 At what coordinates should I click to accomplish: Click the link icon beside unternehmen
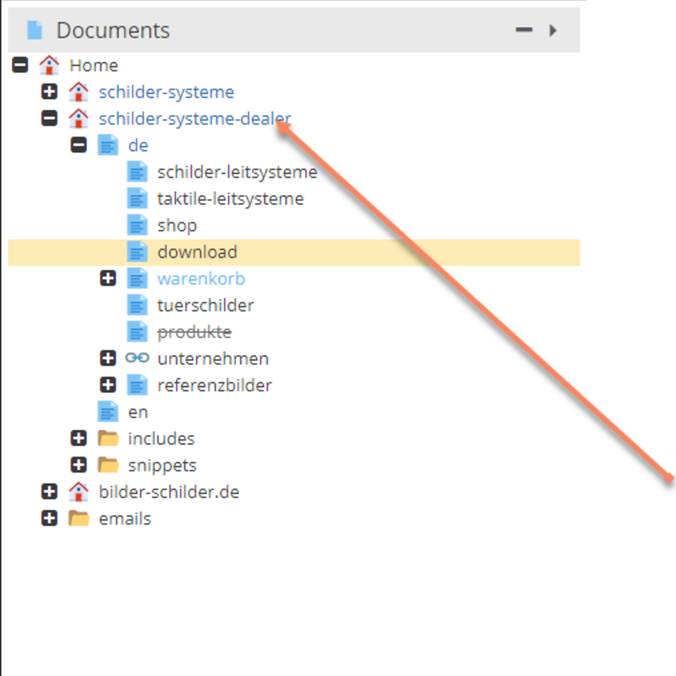137,358
